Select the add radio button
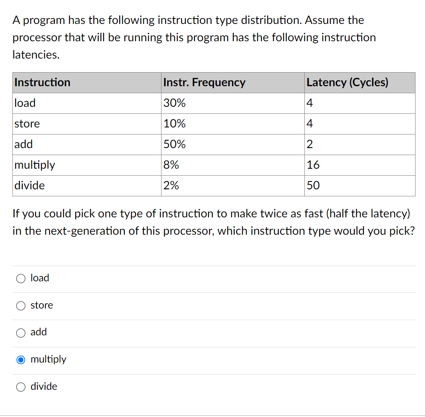The height and width of the screenshot is (417, 425). click(x=21, y=332)
